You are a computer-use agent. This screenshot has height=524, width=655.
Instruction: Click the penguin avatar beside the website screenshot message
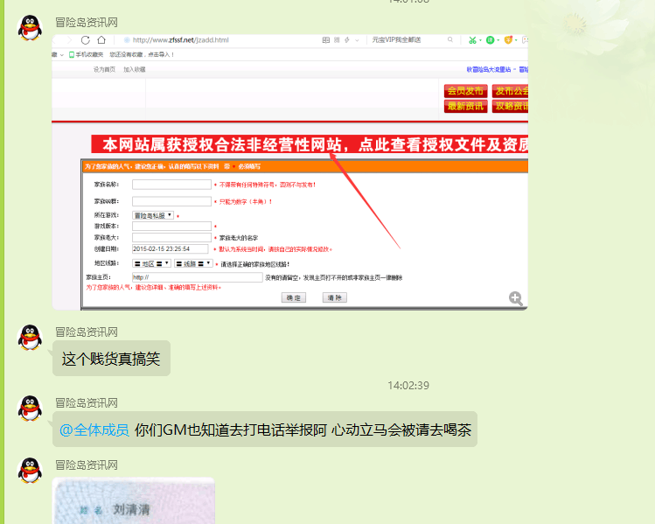[31, 27]
